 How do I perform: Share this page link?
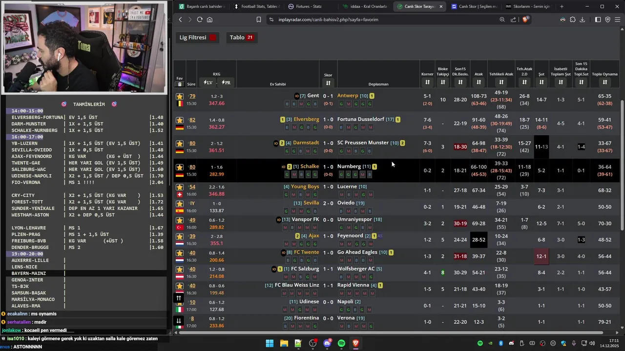[513, 19]
